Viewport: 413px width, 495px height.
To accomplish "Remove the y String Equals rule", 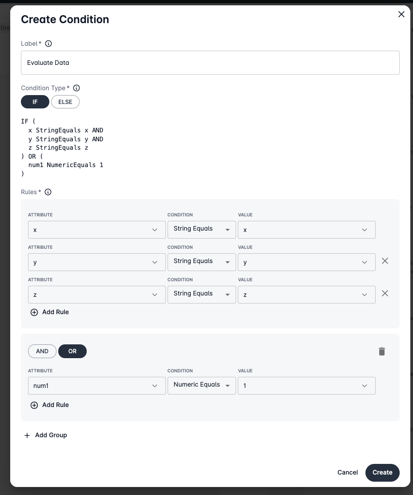I will tap(385, 261).
